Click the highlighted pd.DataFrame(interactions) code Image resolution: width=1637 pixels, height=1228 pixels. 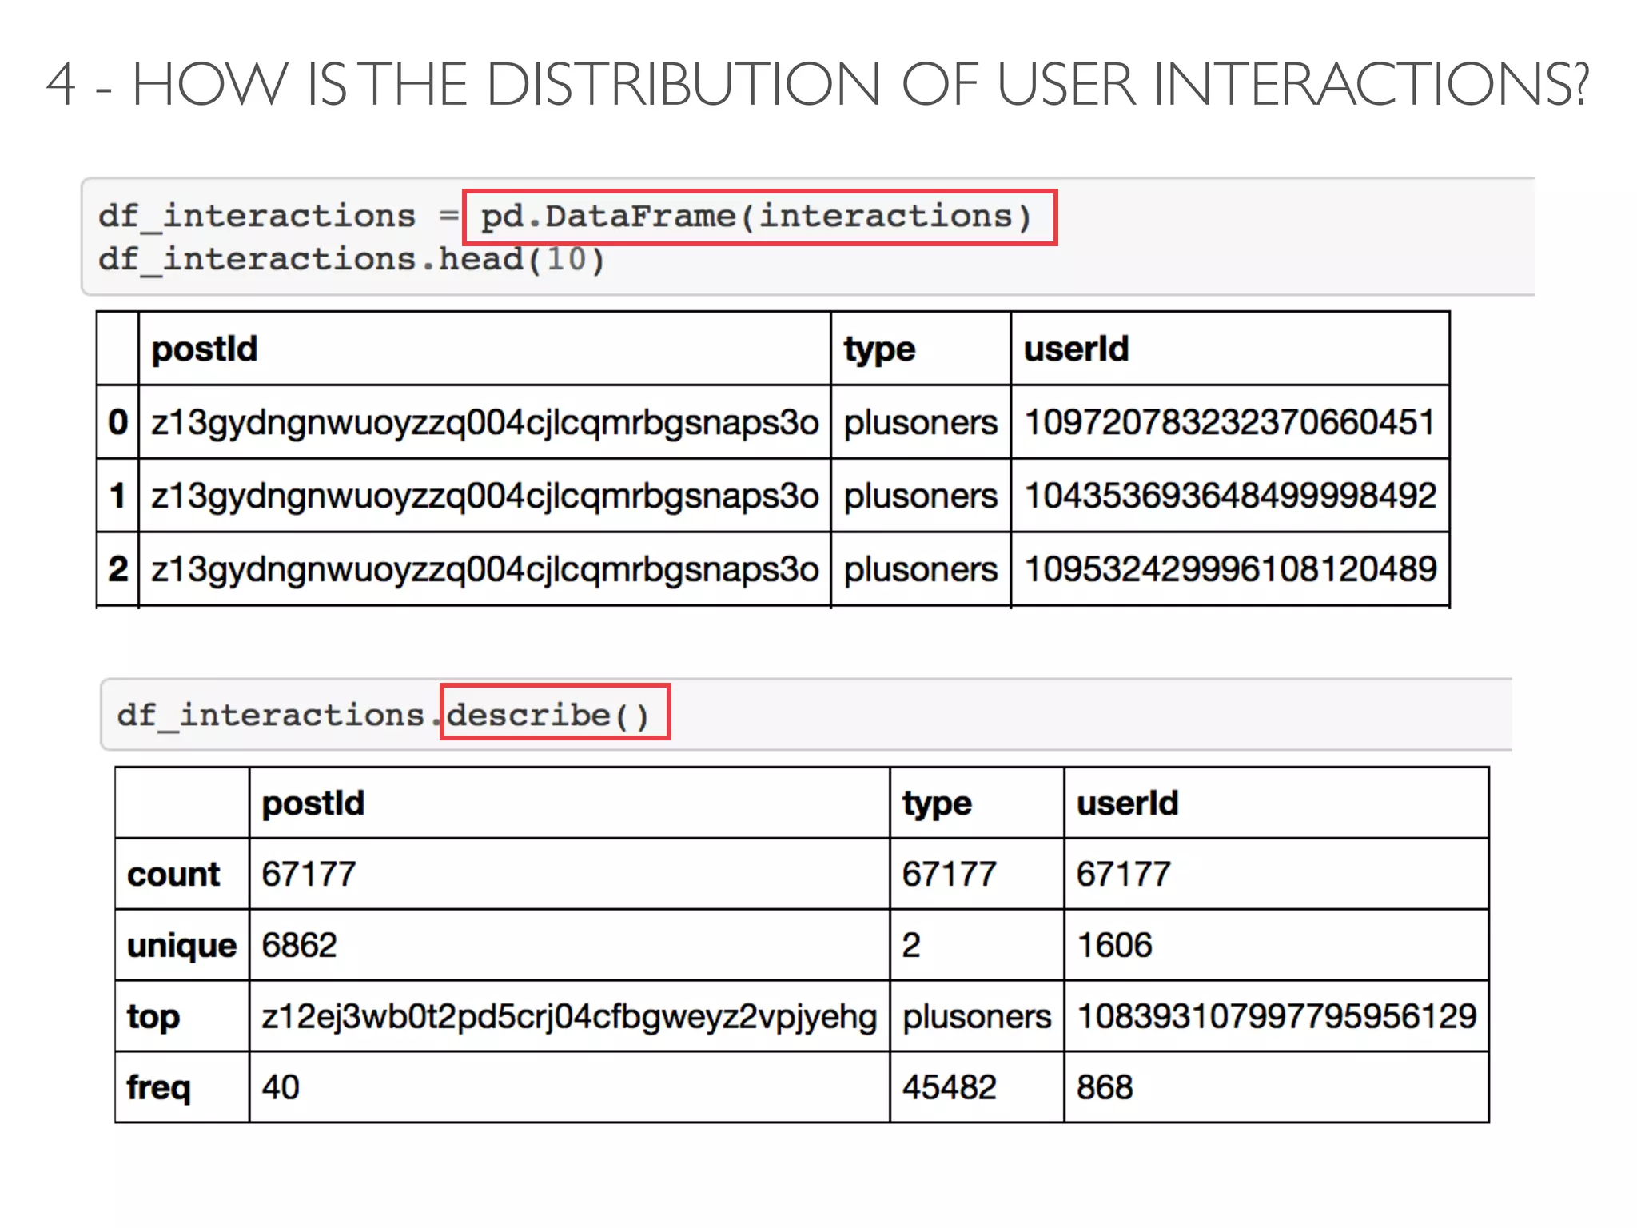[759, 217]
